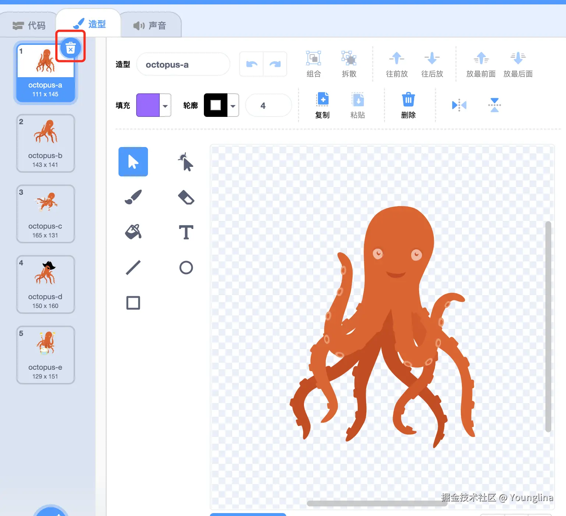
Task: Choose the Text tool
Action: pyautogui.click(x=186, y=232)
